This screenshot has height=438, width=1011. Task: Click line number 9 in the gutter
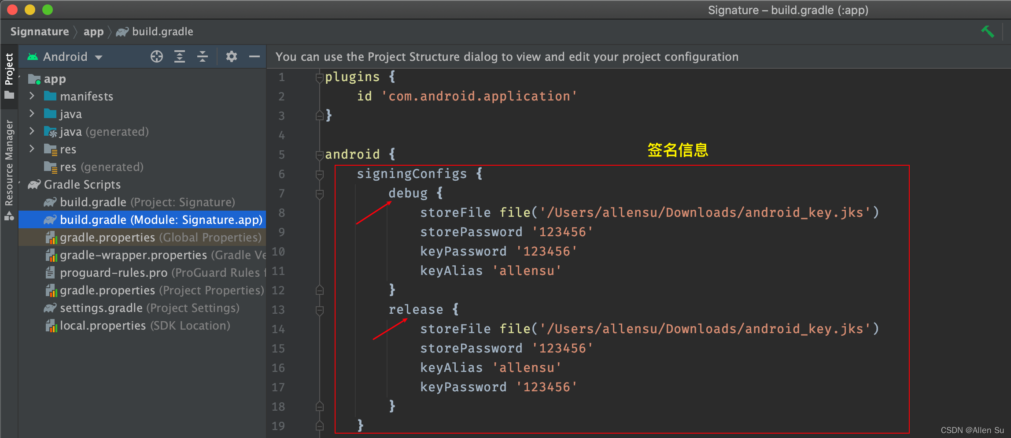[x=281, y=232]
